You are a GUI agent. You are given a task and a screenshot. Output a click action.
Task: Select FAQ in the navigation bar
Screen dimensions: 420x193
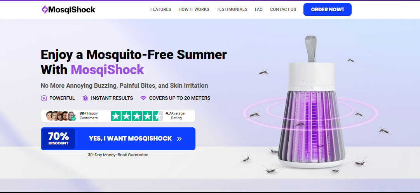259,9
